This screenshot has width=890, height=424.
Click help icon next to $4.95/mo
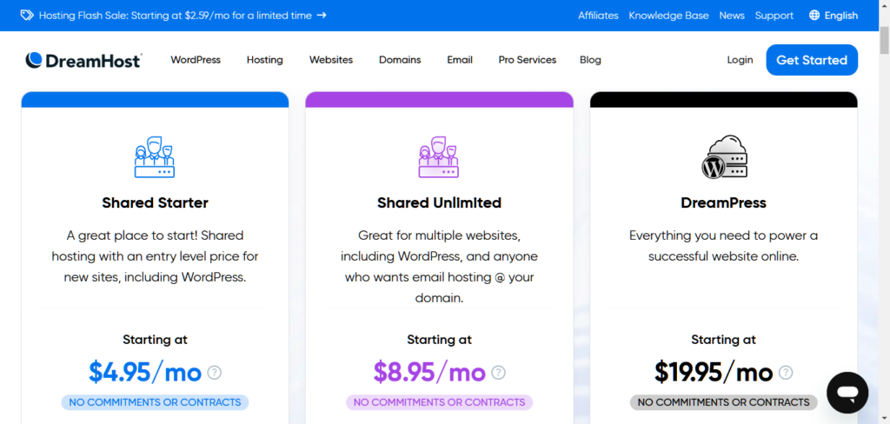pyautogui.click(x=214, y=373)
